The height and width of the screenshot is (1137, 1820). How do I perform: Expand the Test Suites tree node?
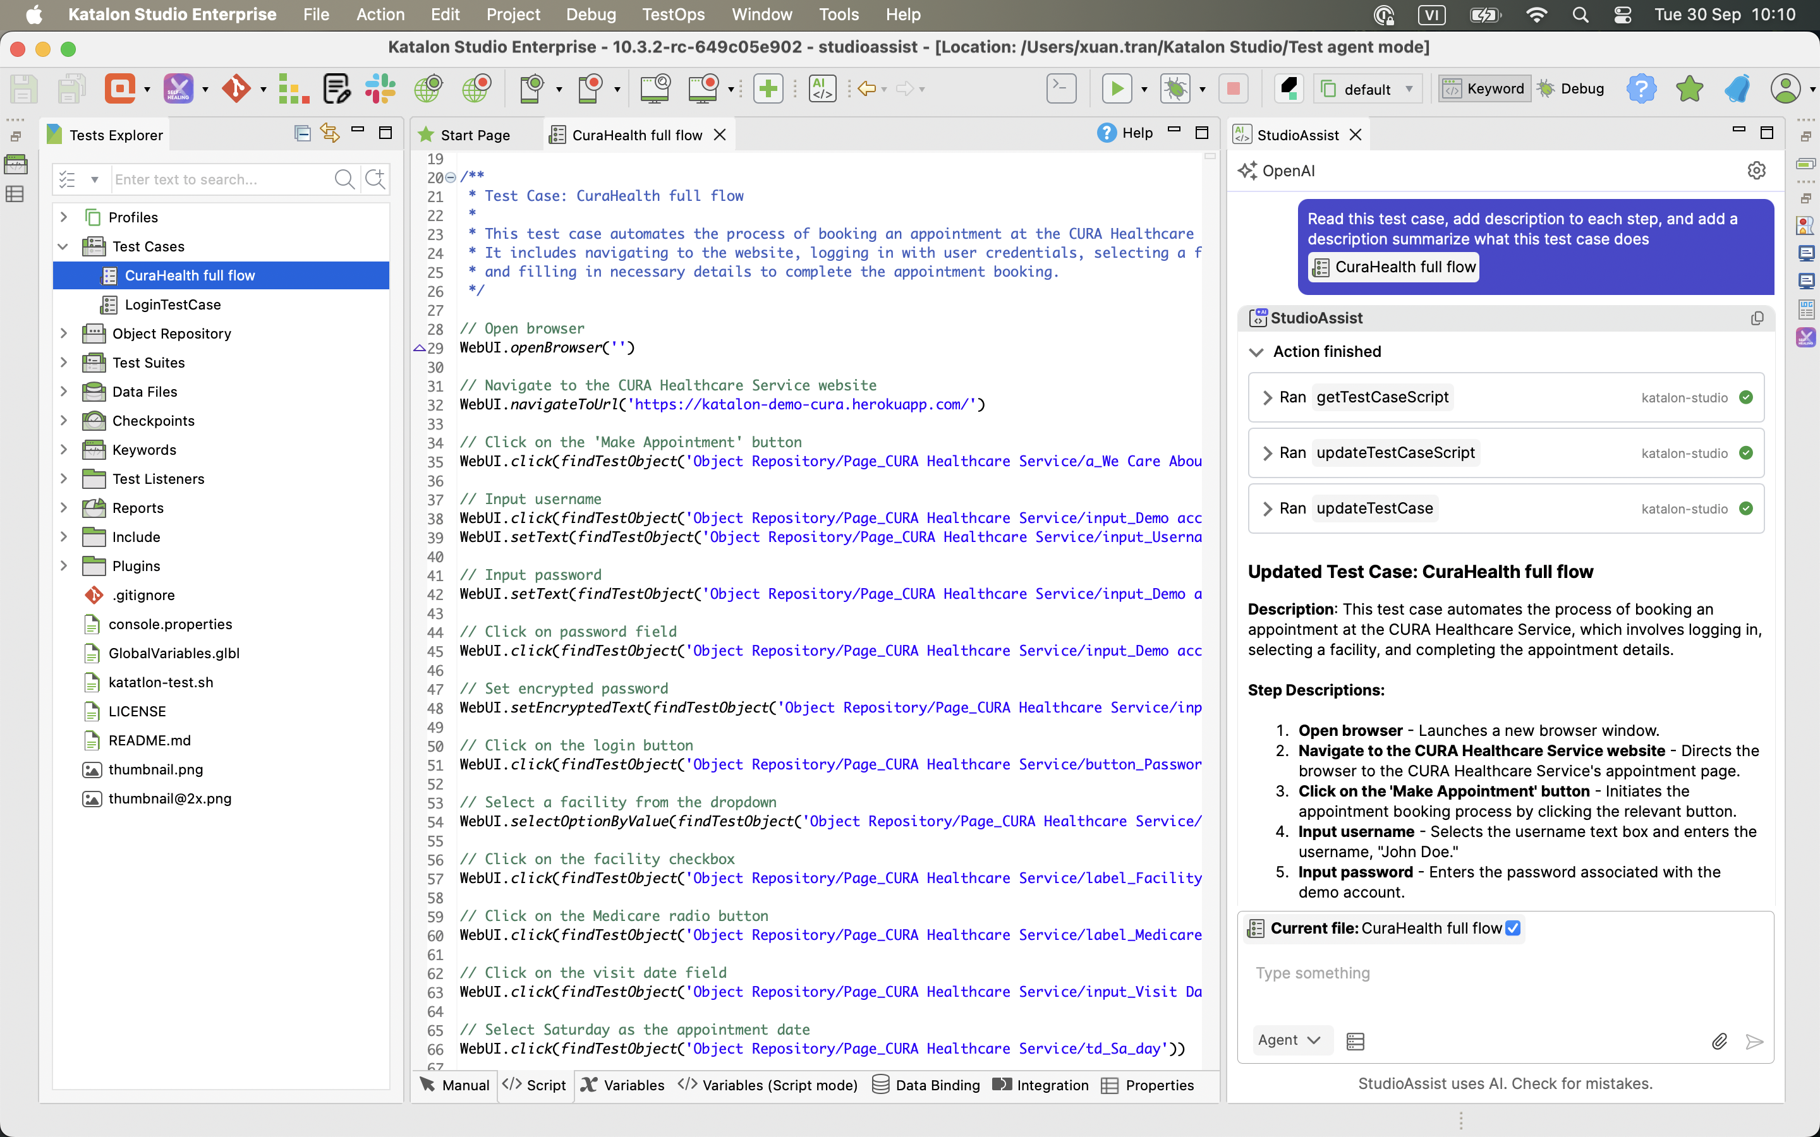64,363
